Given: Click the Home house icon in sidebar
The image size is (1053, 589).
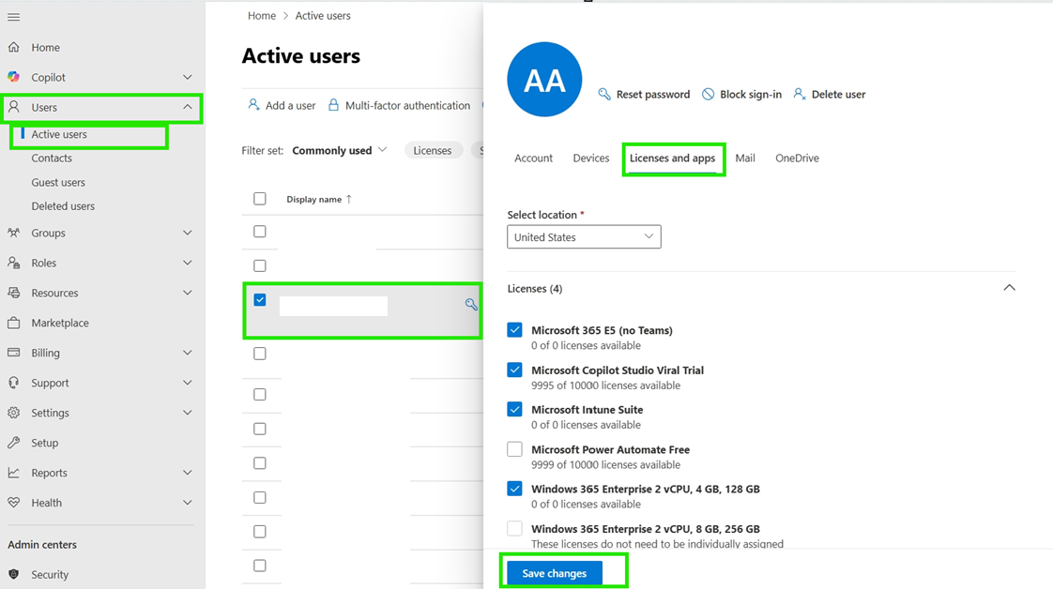Looking at the screenshot, I should [13, 47].
